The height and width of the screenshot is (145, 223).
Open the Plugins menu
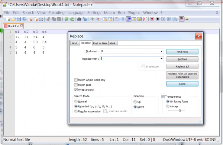pyautogui.click(x=134, y=13)
